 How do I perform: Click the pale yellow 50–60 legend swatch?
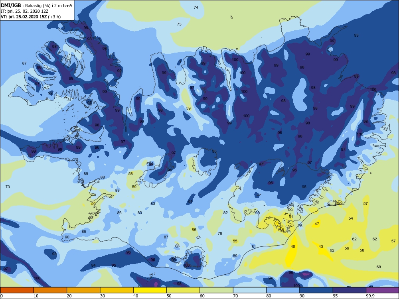point(183,290)
